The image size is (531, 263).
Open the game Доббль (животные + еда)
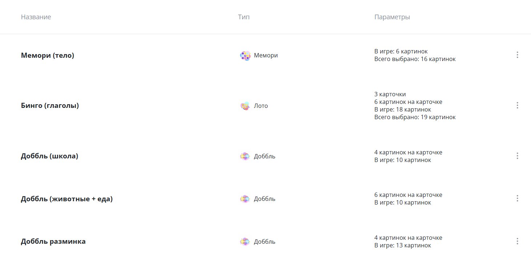click(67, 199)
